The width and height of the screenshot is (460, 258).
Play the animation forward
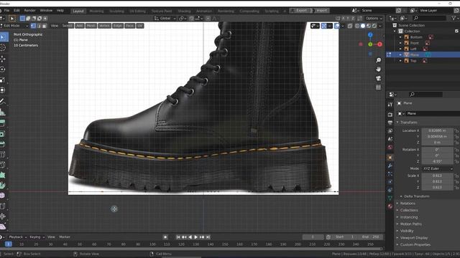point(195,237)
